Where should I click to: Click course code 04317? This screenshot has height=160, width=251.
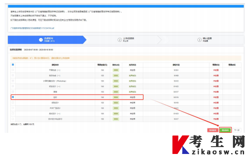[176, 92]
